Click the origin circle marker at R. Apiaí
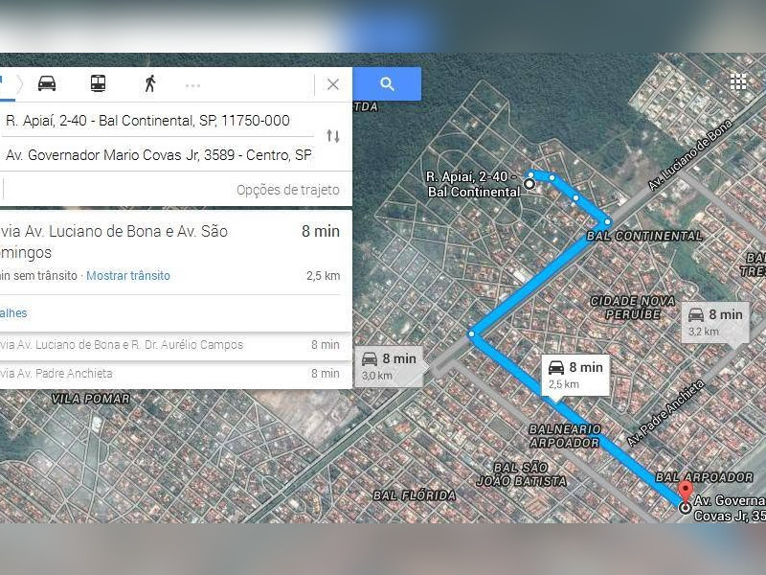 [529, 184]
